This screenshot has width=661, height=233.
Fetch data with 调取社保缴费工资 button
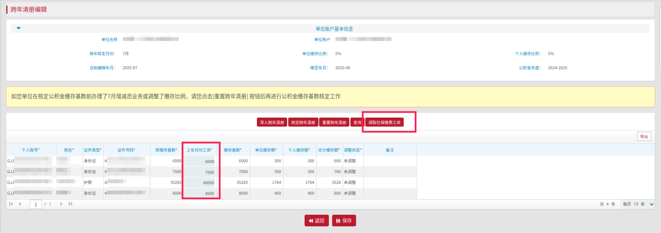[x=384, y=122]
